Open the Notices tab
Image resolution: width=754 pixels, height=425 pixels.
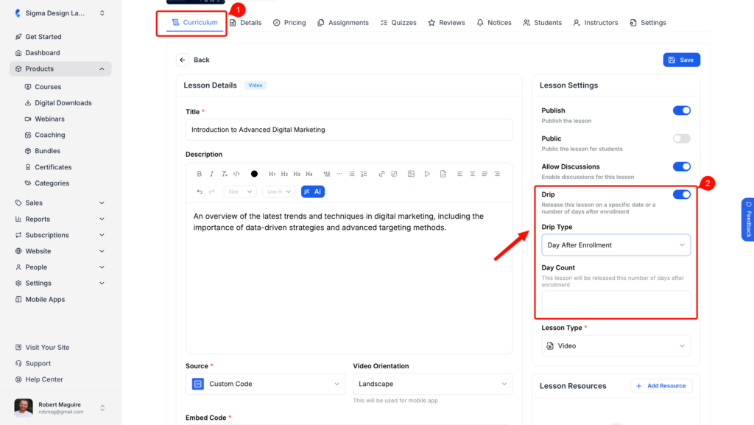[494, 23]
